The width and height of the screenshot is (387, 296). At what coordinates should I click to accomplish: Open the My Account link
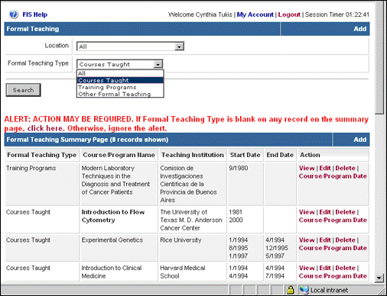(255, 14)
